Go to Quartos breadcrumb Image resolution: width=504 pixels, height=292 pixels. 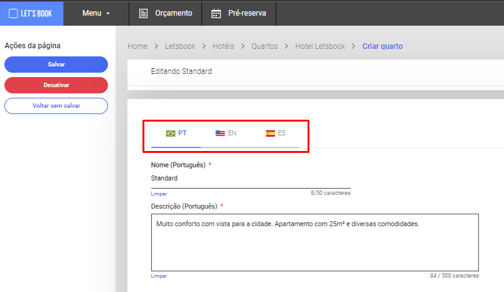[x=264, y=46]
